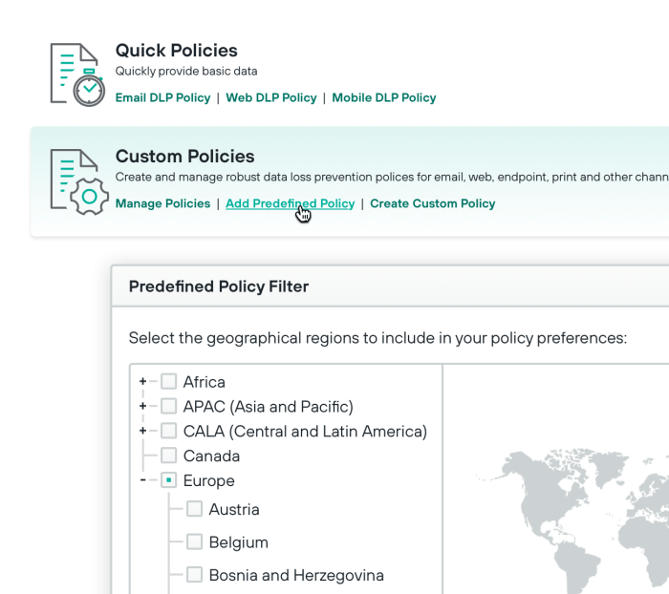669x594 pixels.
Task: Check the APAC (Asia and Pacific) checkbox
Action: point(169,407)
